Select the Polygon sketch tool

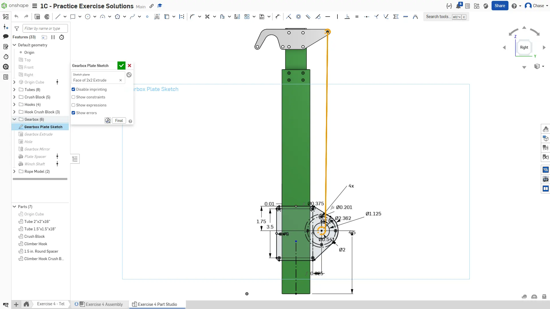coord(117,17)
